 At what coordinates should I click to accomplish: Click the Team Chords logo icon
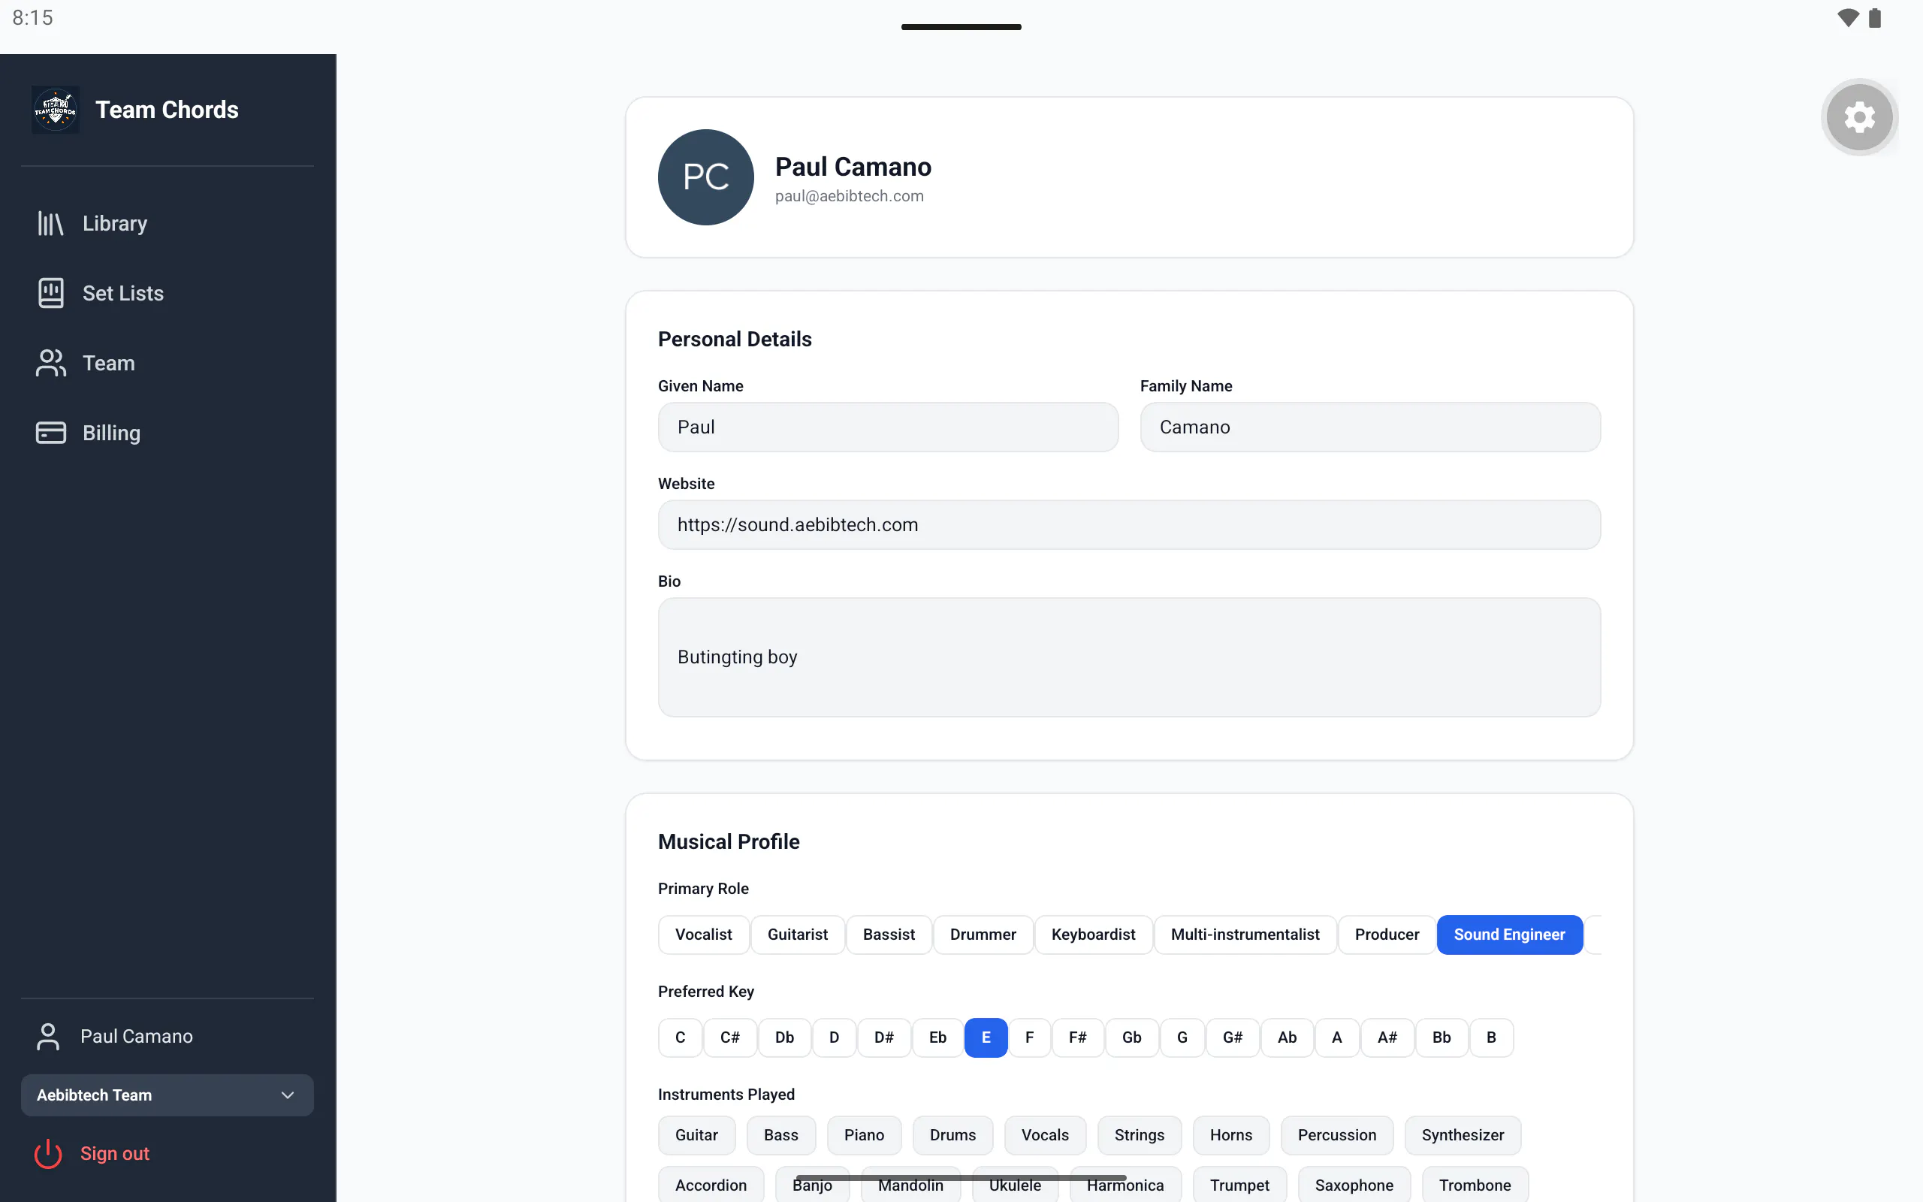pos(55,110)
